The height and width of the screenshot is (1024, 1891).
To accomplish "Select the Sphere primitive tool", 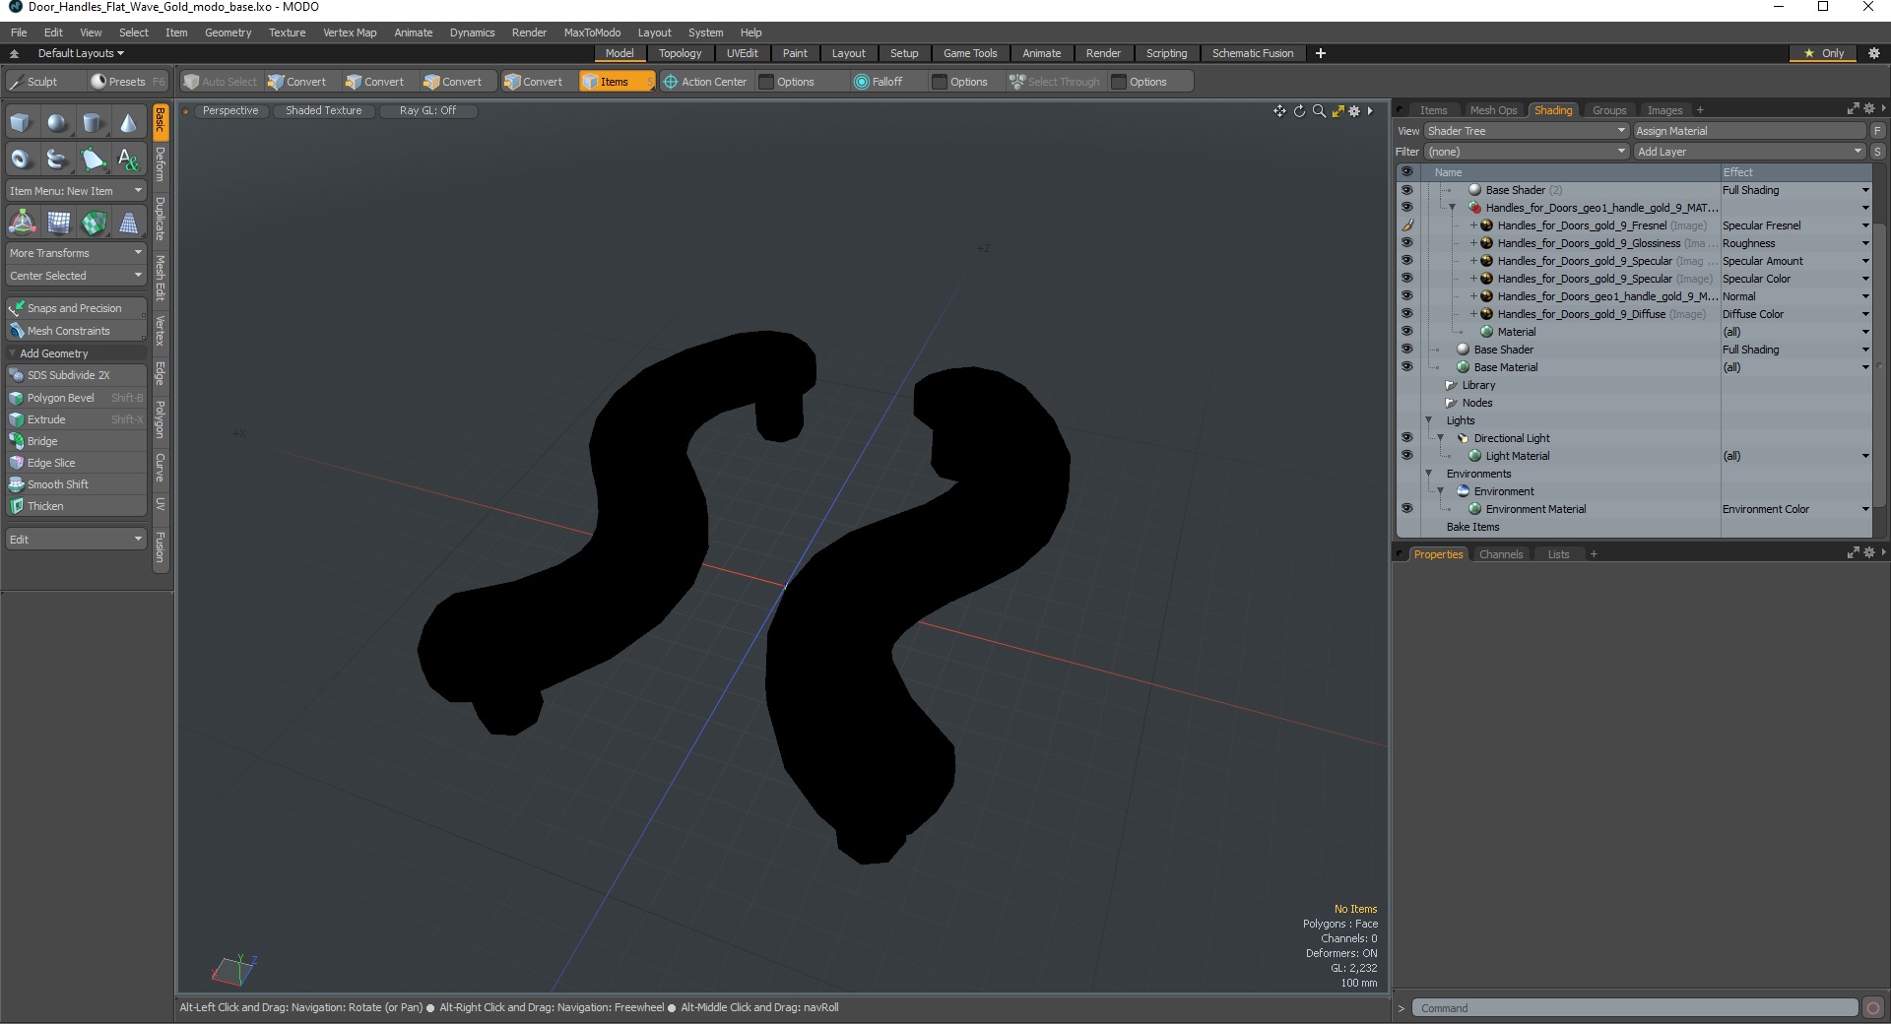I will tap(57, 123).
